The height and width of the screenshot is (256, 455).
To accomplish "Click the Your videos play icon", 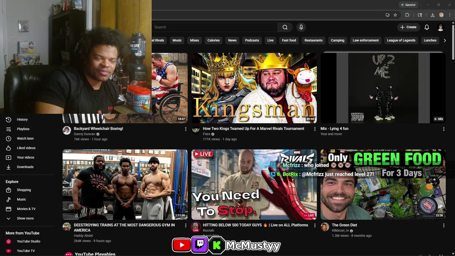I will (x=9, y=158).
